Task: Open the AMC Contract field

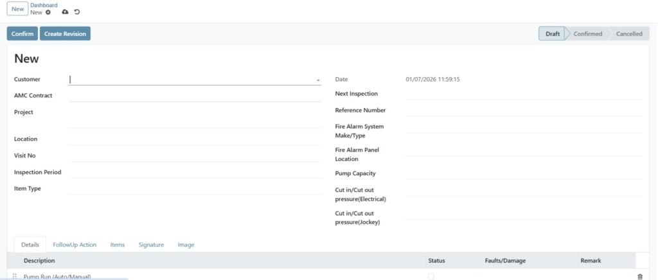Action: click(194, 96)
